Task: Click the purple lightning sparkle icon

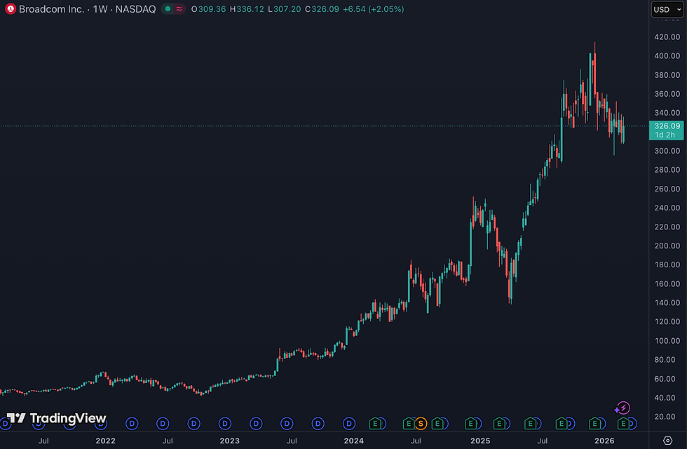Action: 623,408
